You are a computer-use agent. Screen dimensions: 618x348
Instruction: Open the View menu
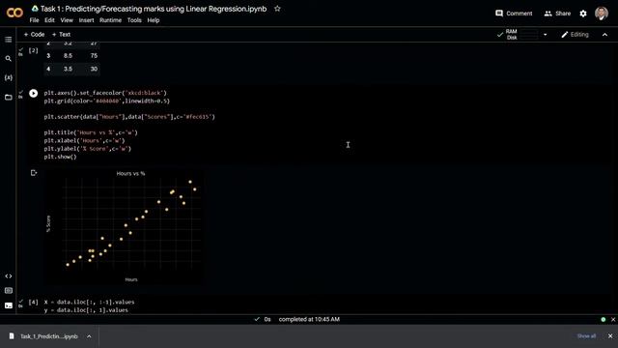point(67,20)
